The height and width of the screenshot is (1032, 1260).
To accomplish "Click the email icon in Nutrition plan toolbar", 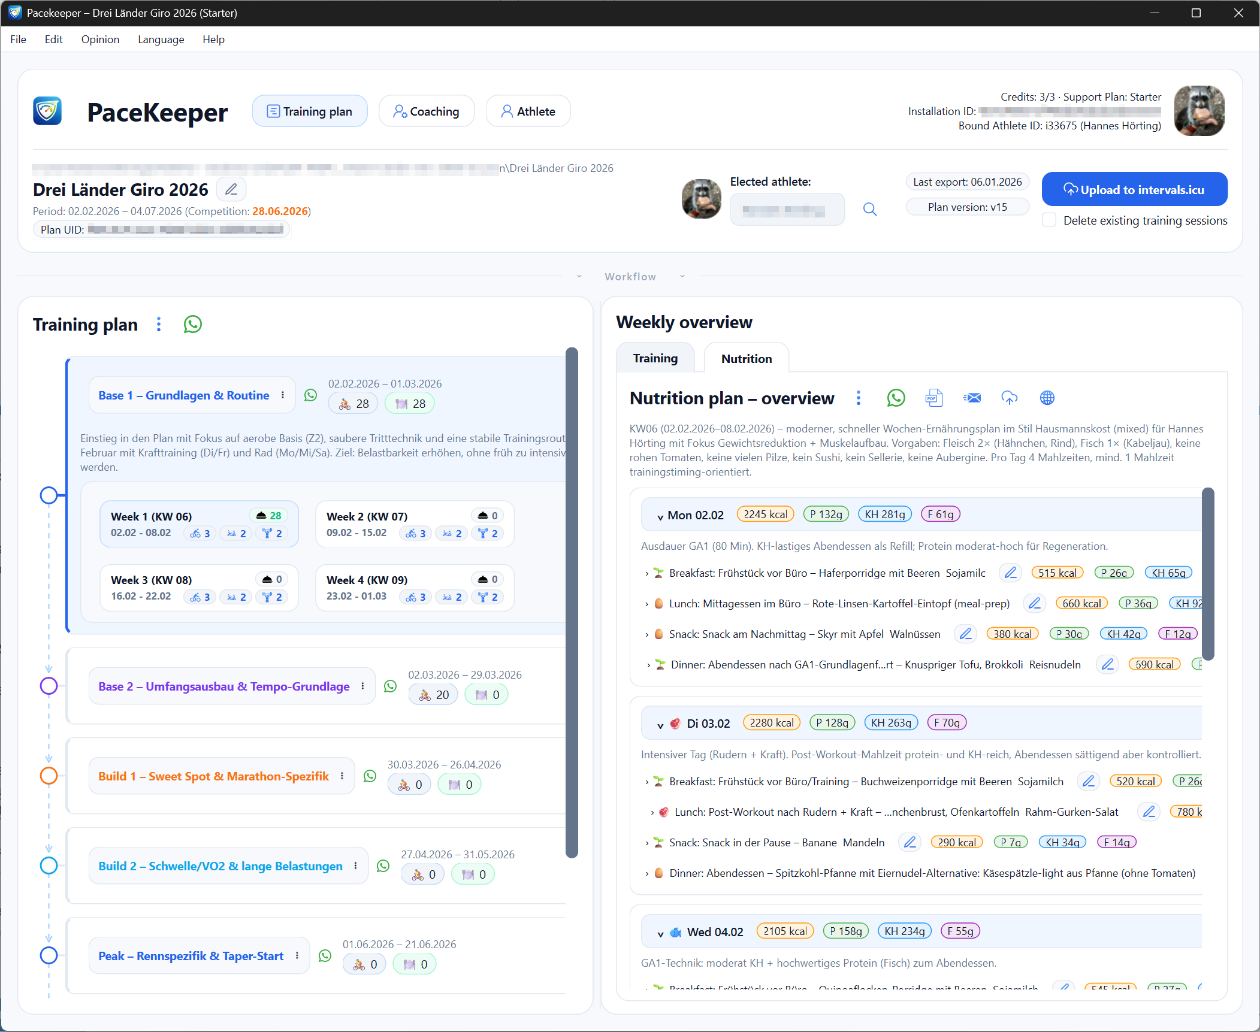I will 972,398.
